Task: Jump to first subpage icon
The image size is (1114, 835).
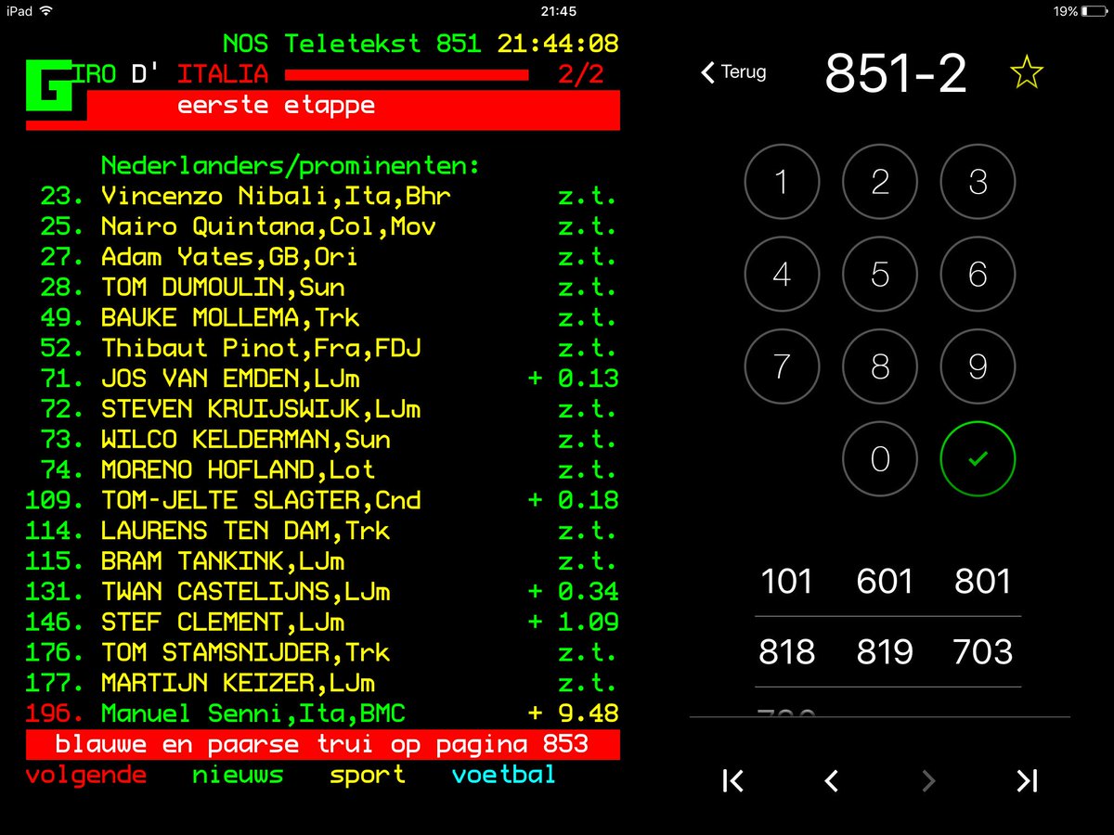Action: (x=733, y=781)
